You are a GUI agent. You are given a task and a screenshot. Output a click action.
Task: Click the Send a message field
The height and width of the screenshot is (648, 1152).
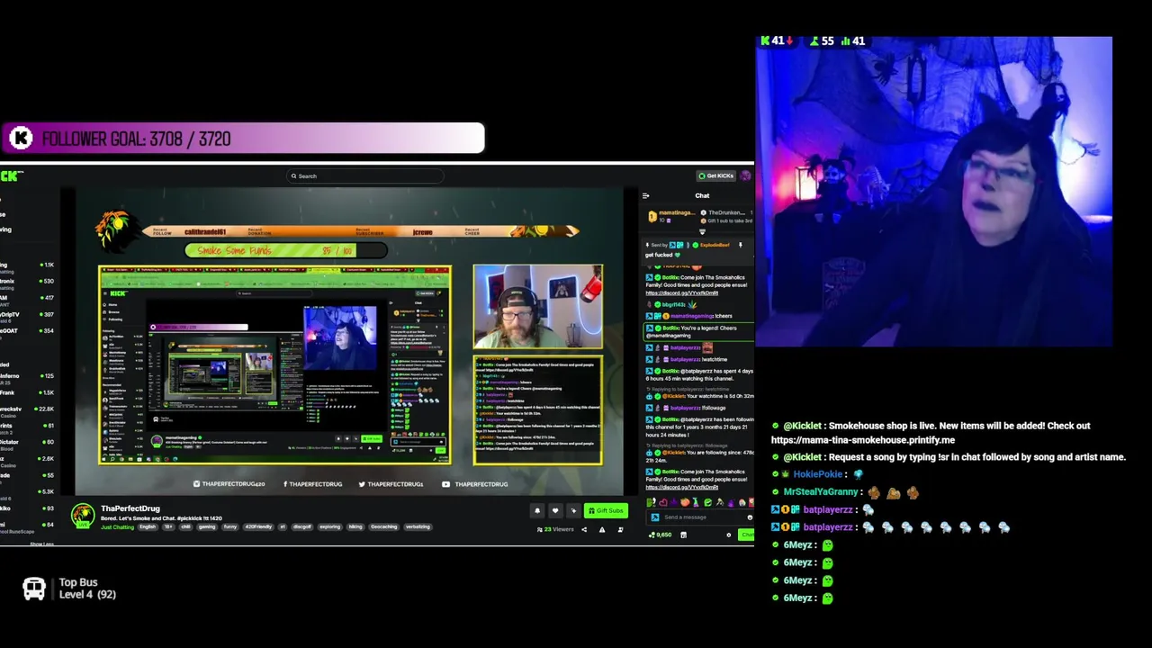(699, 517)
